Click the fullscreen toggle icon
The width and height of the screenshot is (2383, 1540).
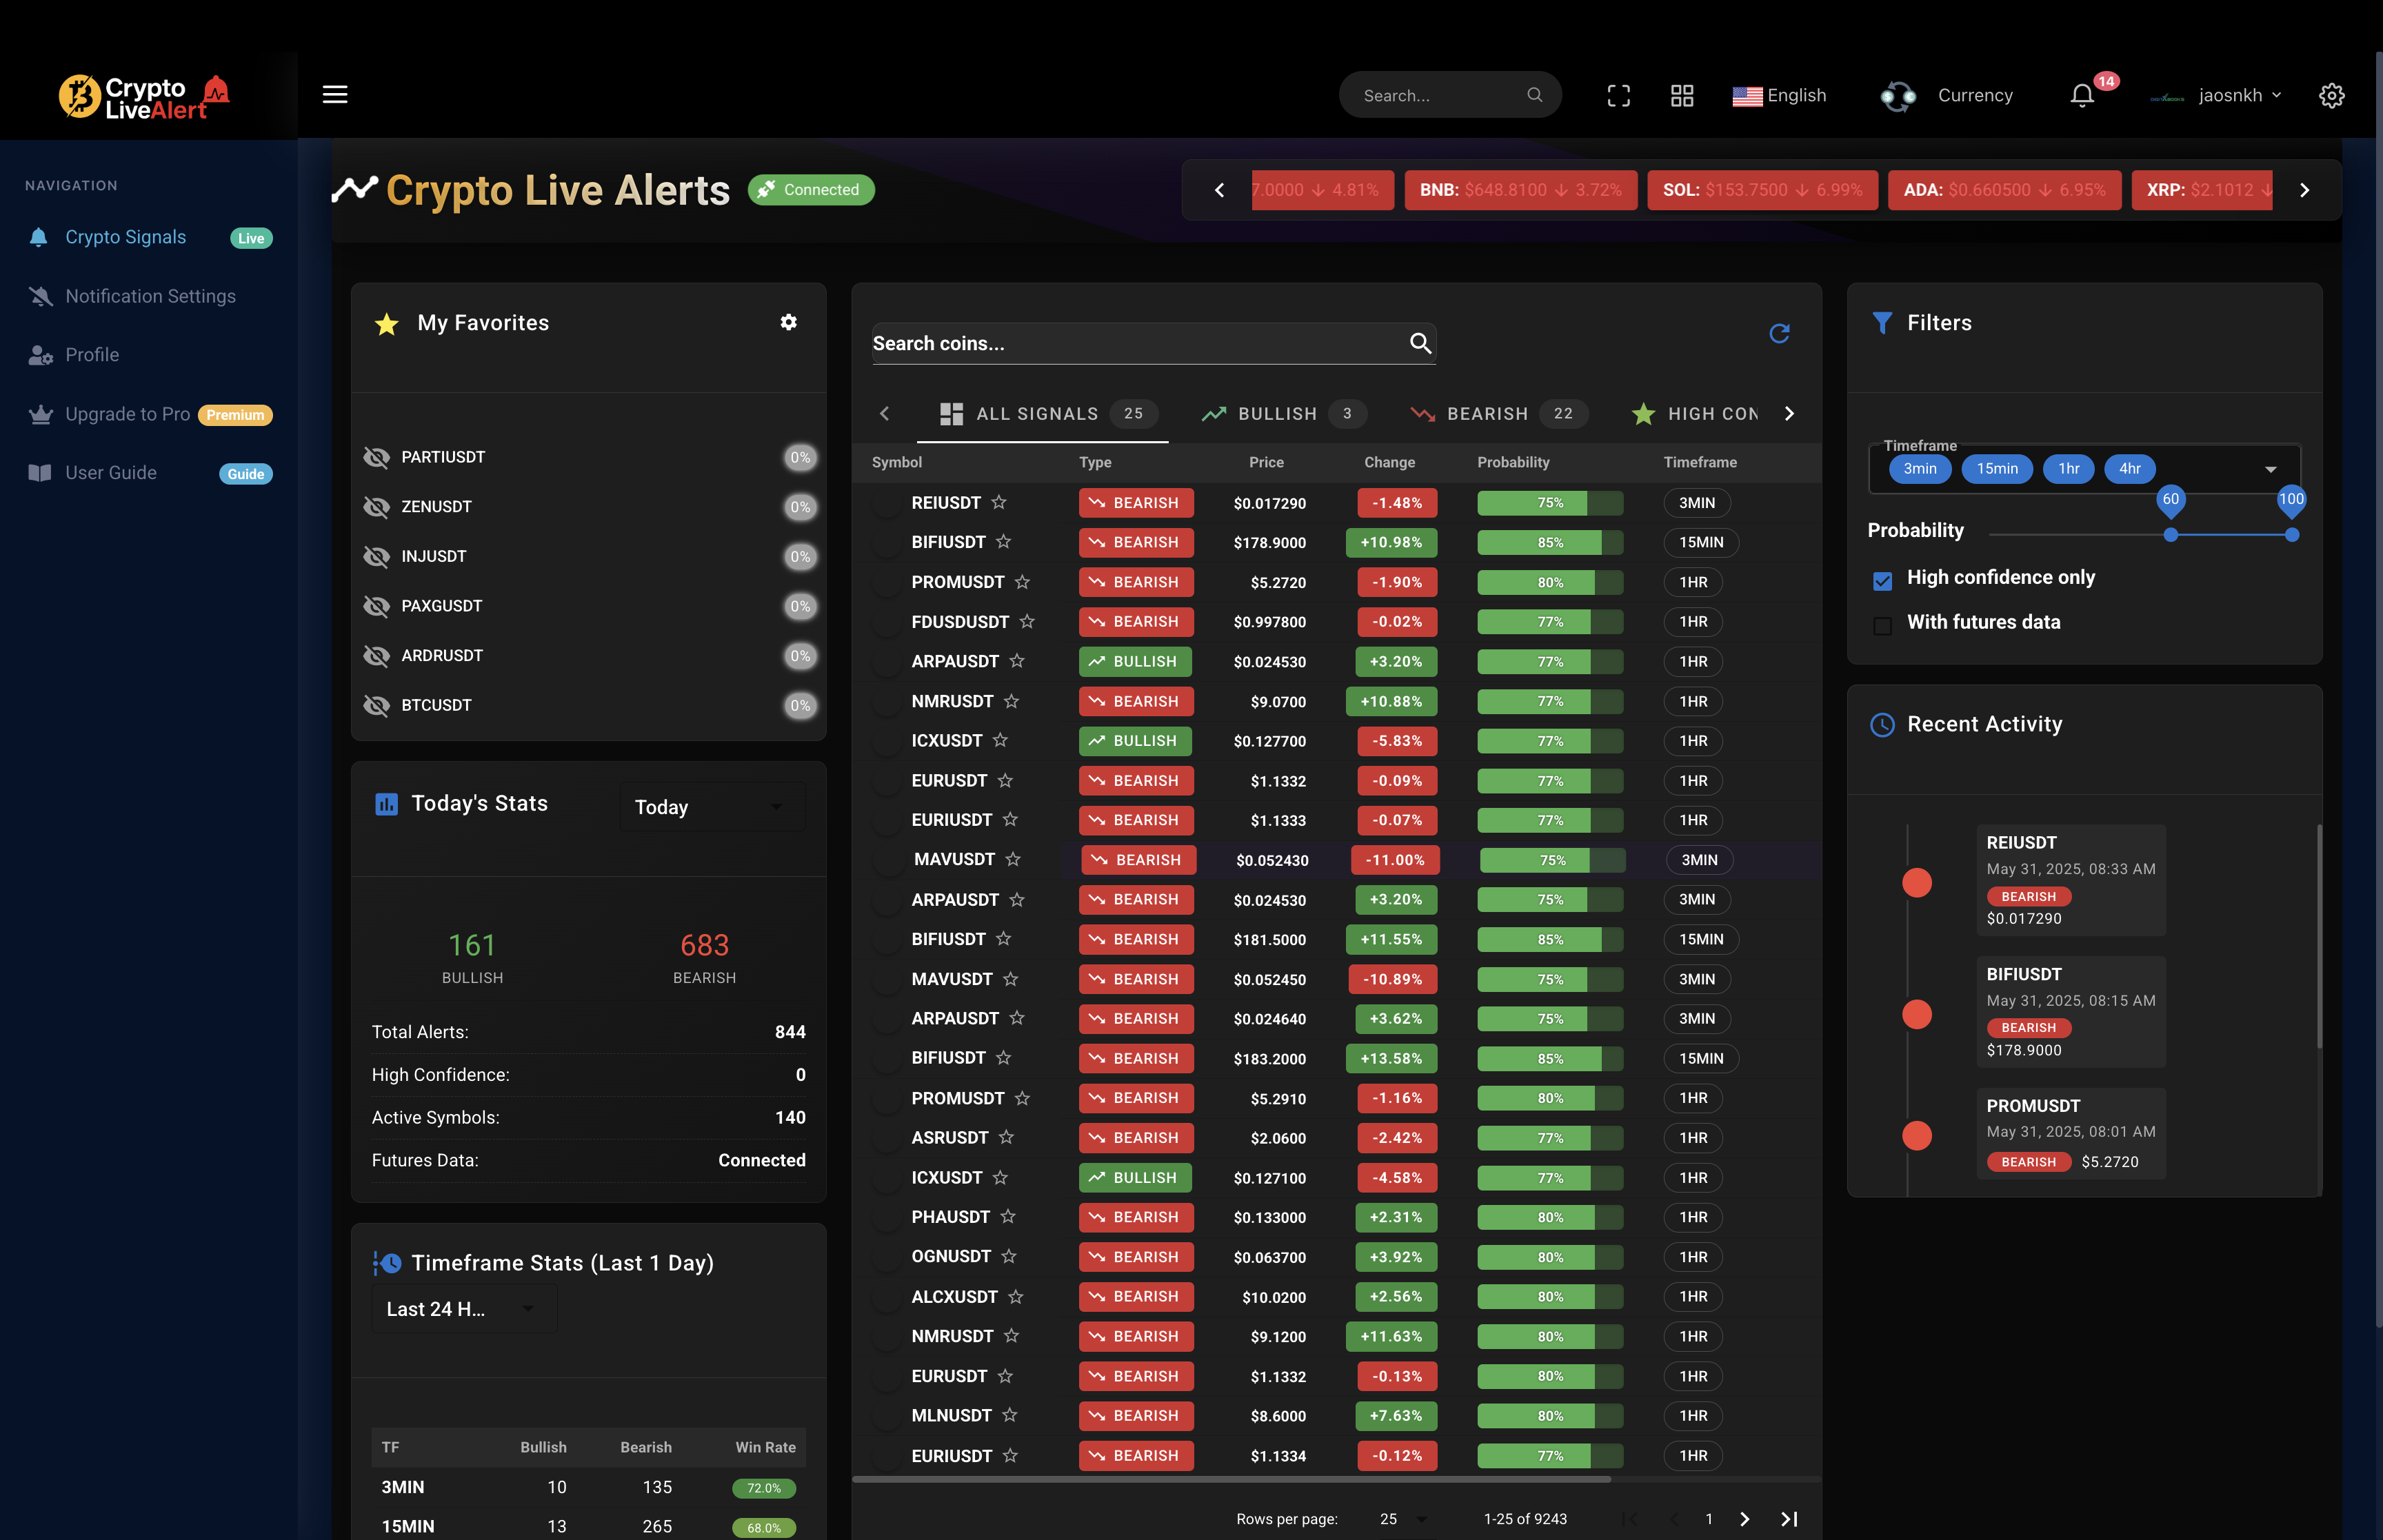pyautogui.click(x=1618, y=96)
